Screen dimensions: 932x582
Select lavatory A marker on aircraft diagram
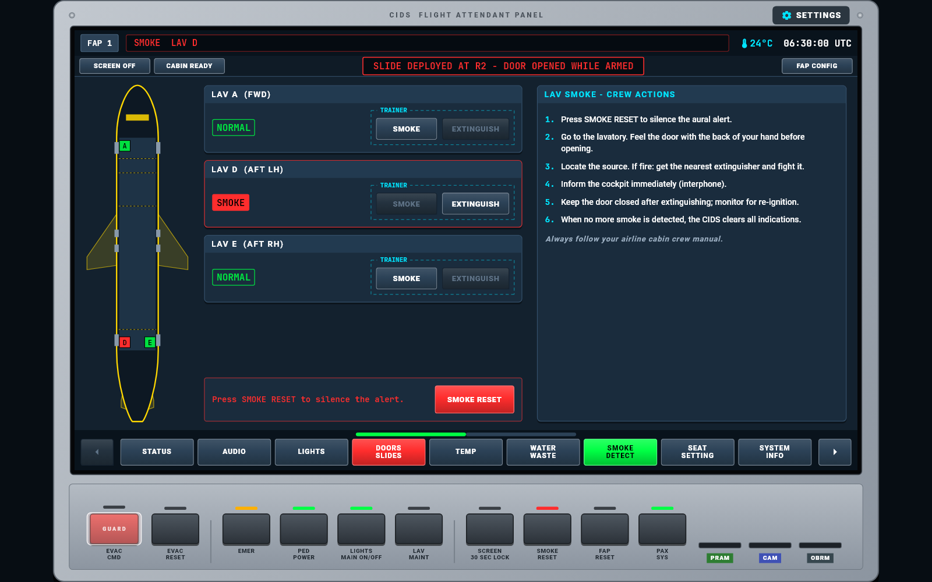[x=125, y=146]
